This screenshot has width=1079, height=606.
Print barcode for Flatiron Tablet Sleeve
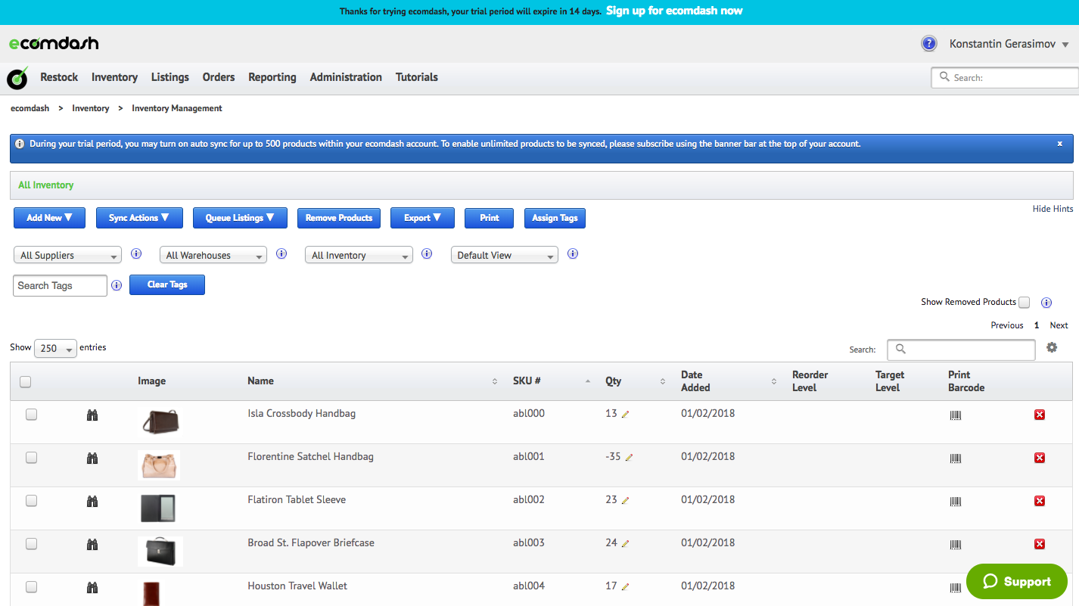[x=955, y=502]
